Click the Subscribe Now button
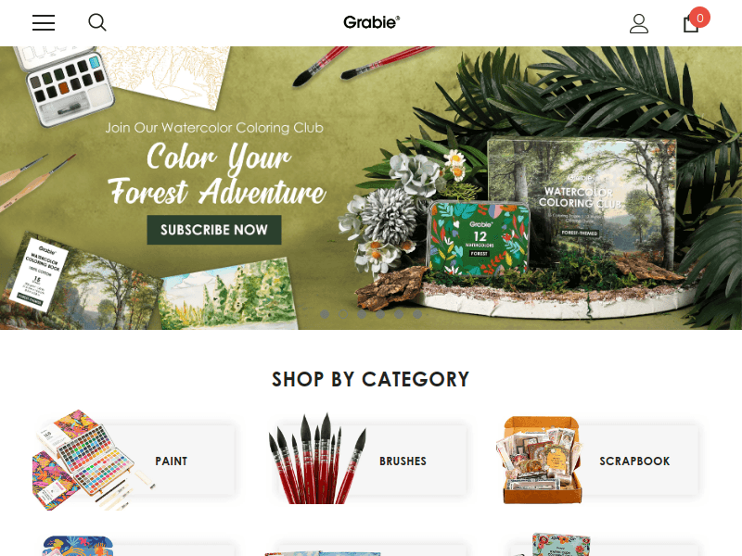Viewport: 742px width, 556px height. [x=214, y=230]
